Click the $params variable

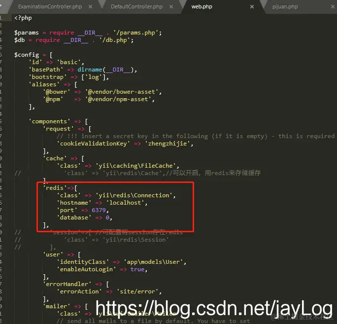27,33
